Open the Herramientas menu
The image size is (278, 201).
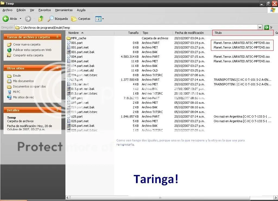click(64, 10)
